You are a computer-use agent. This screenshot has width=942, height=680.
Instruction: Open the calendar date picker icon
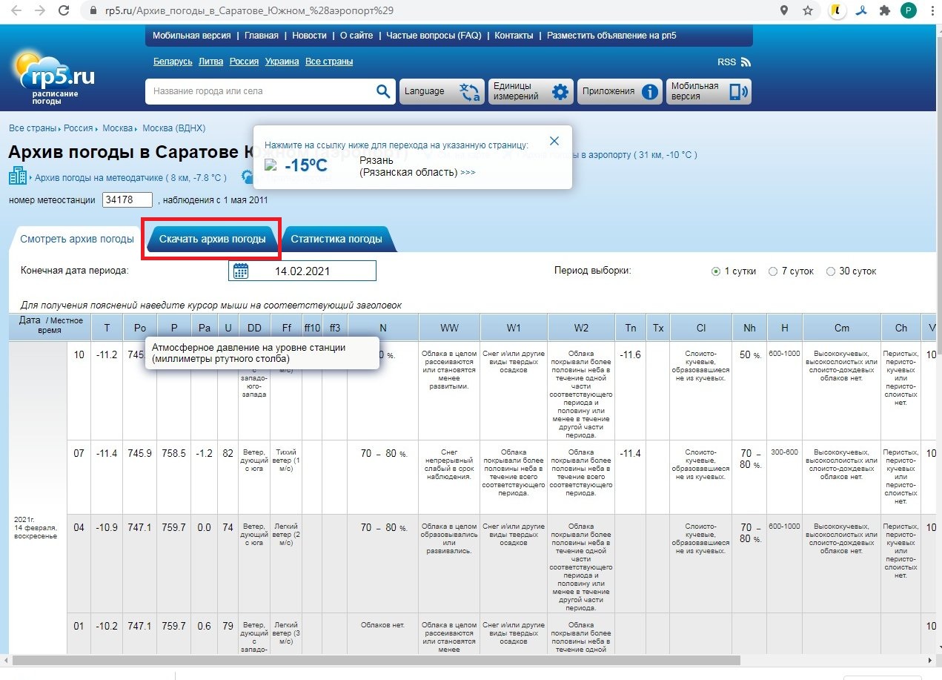click(240, 271)
